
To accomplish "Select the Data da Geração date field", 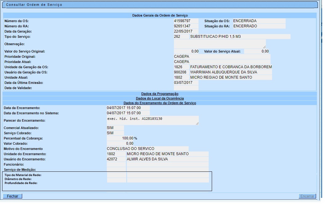I will (x=186, y=31).
